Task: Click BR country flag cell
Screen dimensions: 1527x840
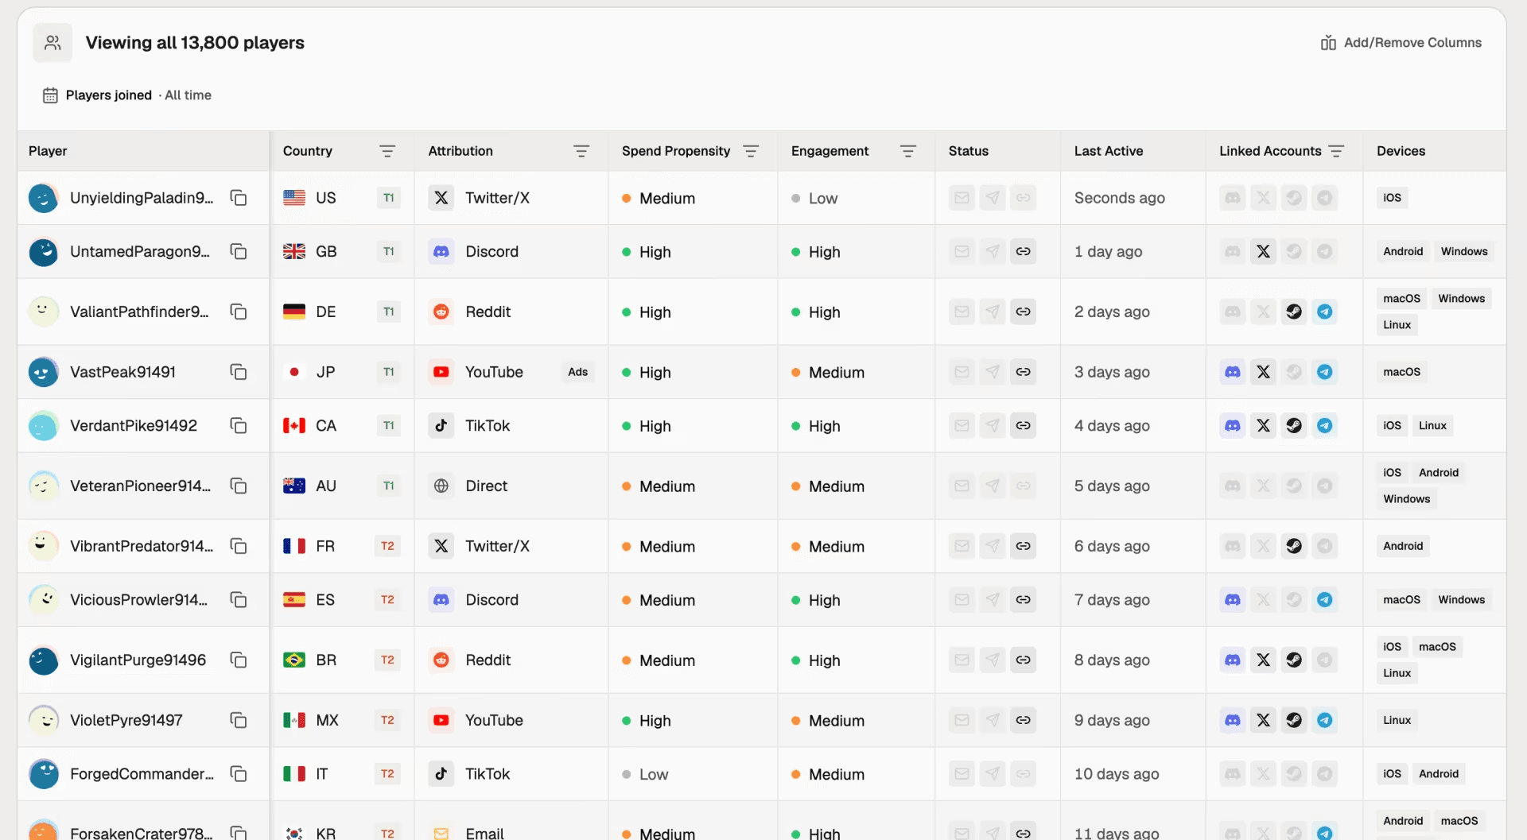Action: click(x=294, y=660)
